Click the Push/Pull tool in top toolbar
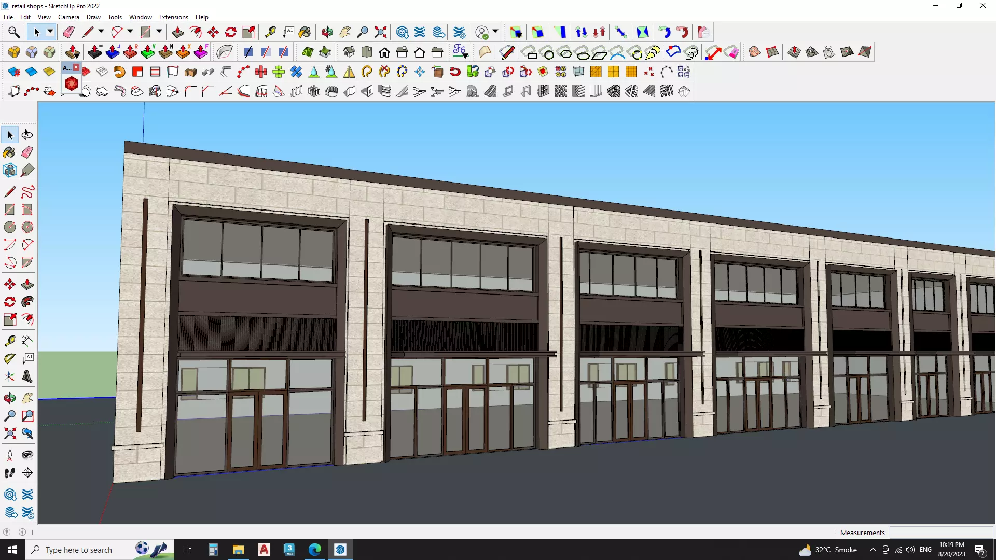This screenshot has width=996, height=560. (178, 32)
